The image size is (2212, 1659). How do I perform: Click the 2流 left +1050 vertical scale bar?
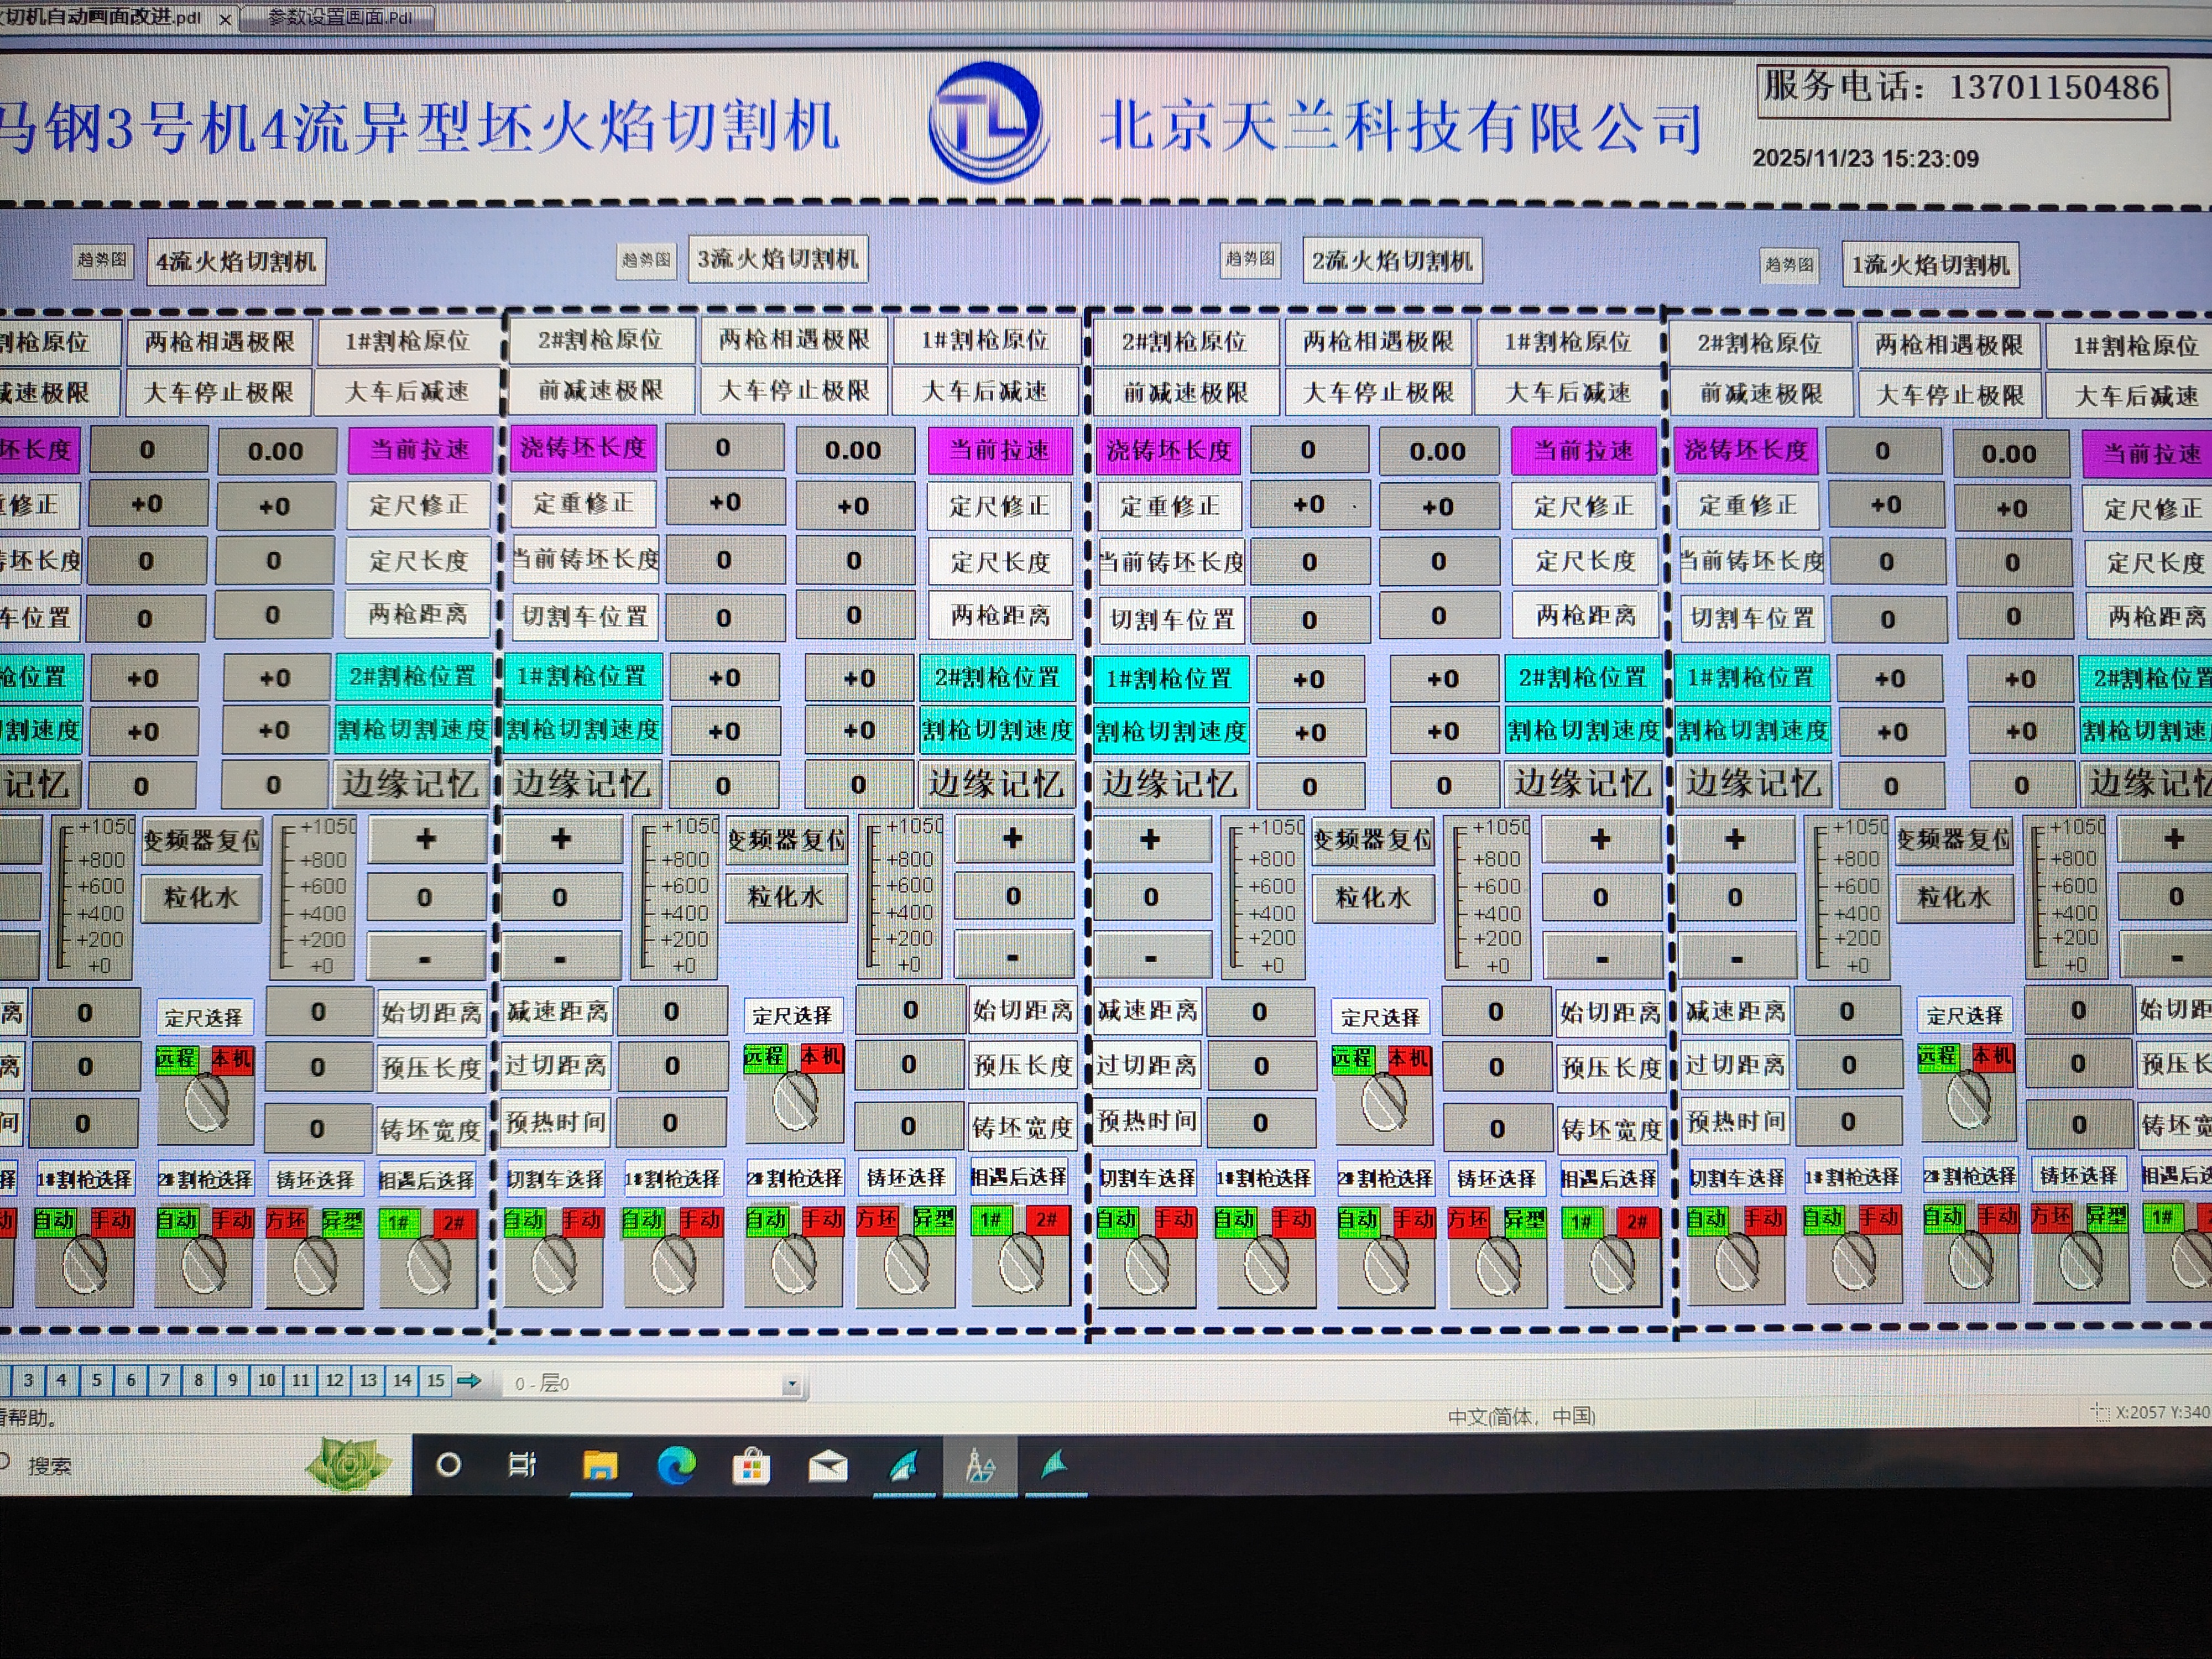1262,896
